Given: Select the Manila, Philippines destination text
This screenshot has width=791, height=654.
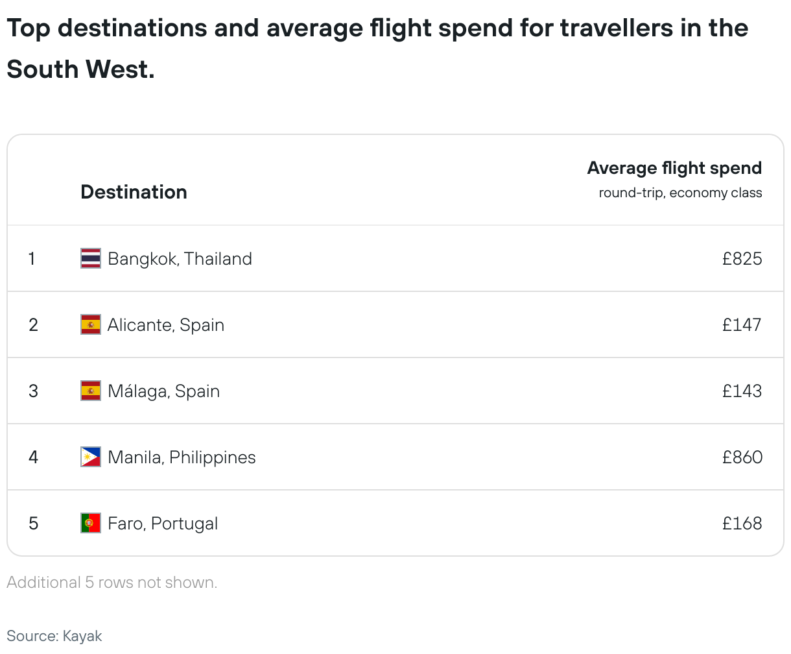Looking at the screenshot, I should (x=182, y=457).
